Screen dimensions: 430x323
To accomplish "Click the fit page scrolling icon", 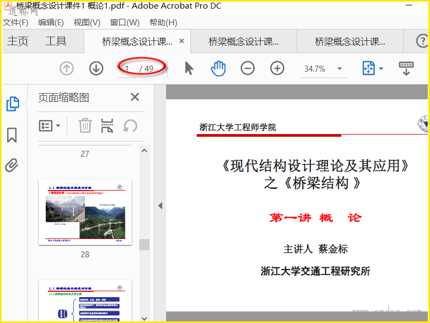I will point(368,68).
